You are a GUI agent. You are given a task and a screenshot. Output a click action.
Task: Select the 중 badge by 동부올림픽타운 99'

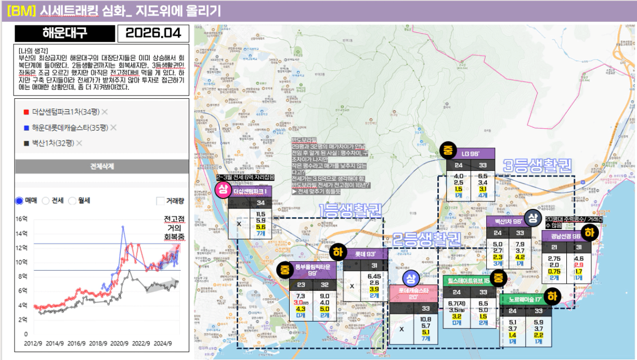pos(284,269)
